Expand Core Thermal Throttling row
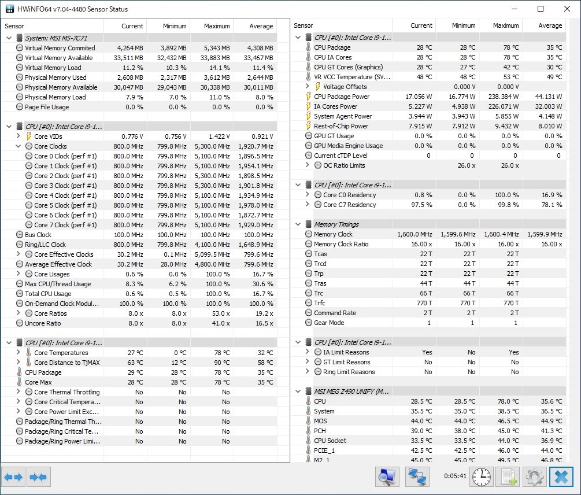 coord(18,391)
